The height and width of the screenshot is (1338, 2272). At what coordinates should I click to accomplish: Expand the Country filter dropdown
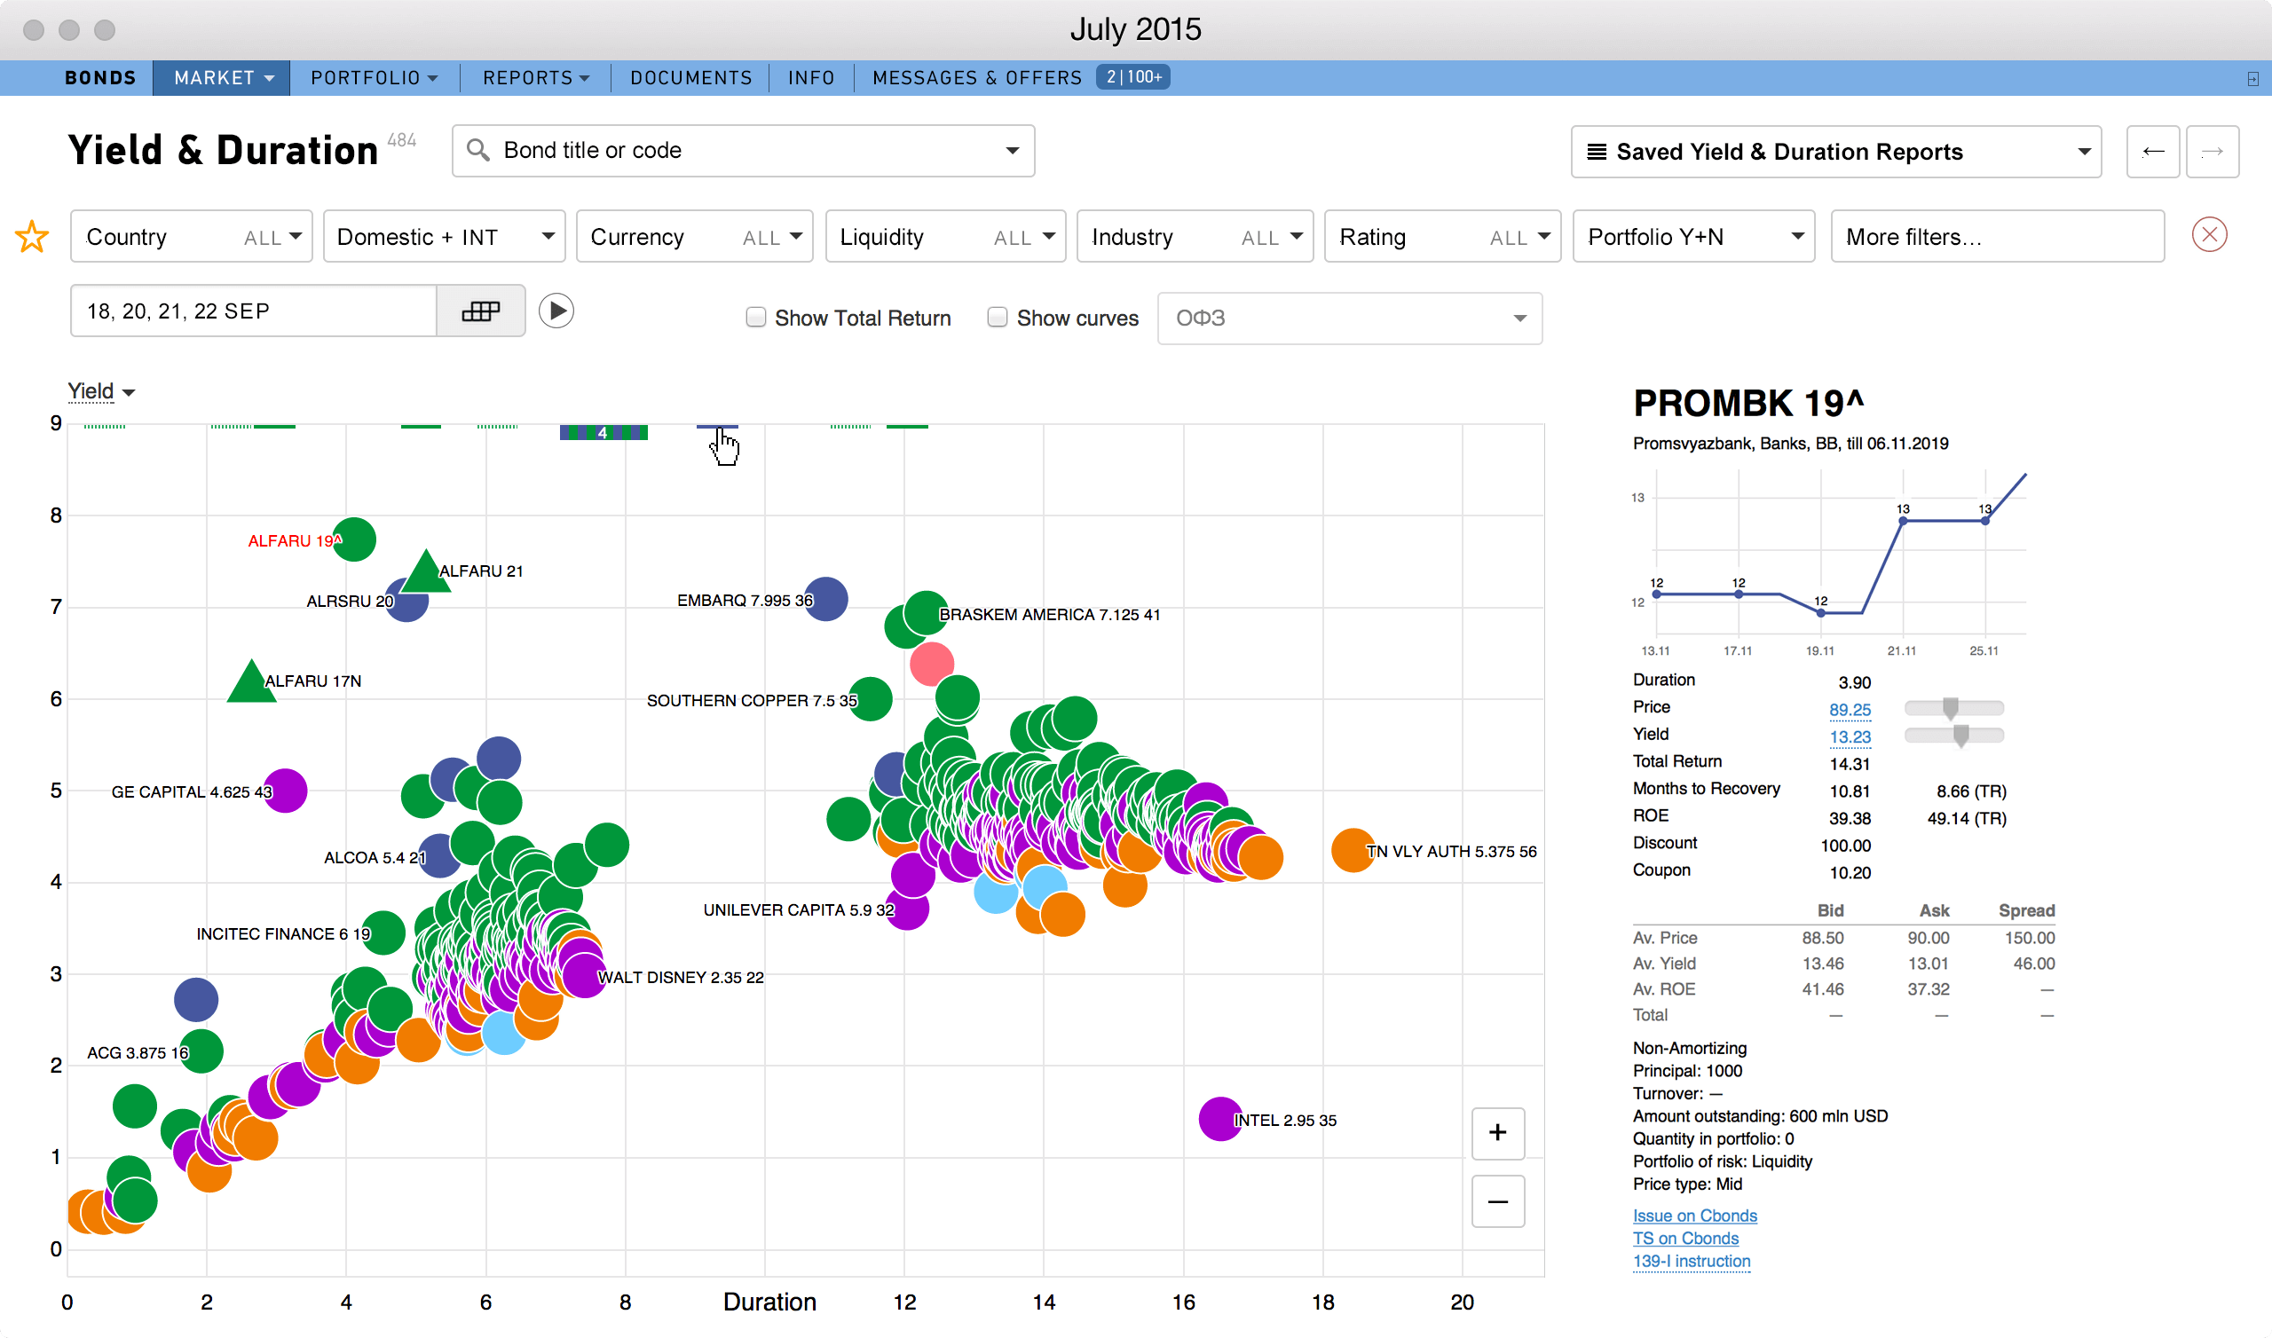(191, 237)
